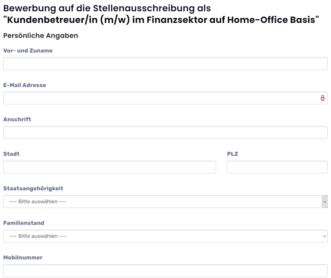Click the 'Familienstand' label

pyautogui.click(x=24, y=223)
